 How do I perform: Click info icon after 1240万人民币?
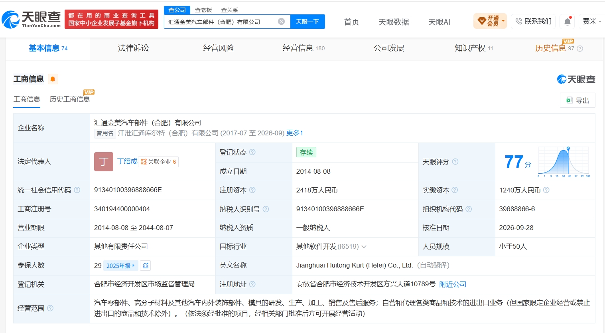click(546, 190)
